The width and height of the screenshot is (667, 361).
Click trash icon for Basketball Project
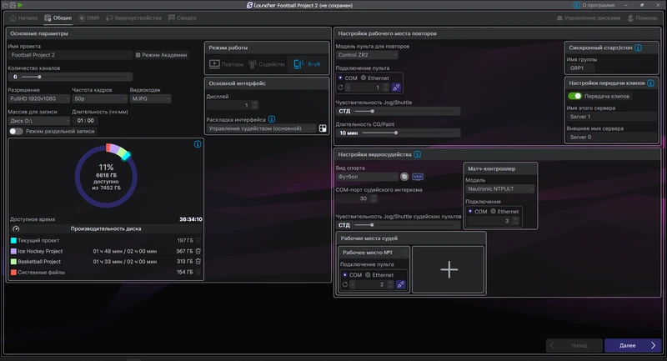point(198,261)
